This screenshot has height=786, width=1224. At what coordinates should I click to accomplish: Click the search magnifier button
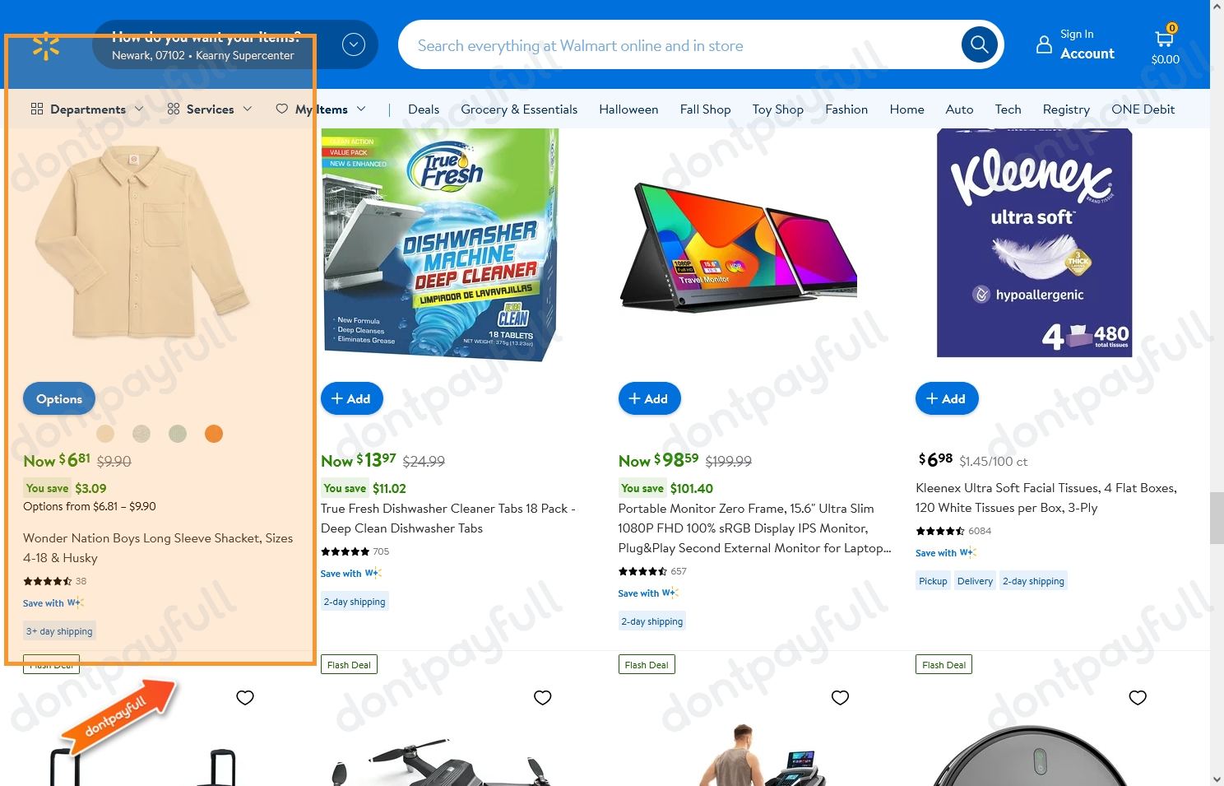tap(979, 44)
